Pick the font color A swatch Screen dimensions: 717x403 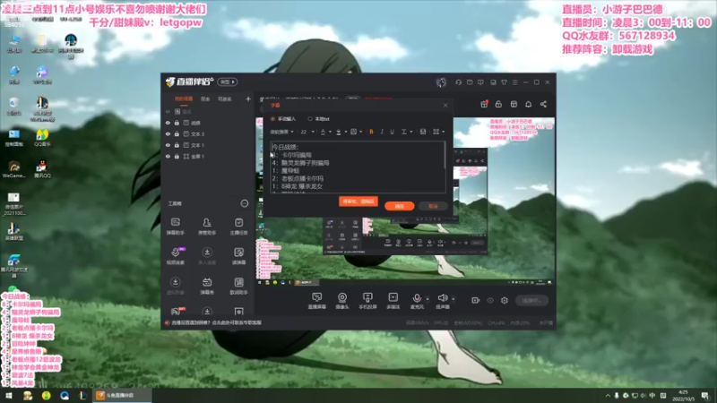(323, 132)
